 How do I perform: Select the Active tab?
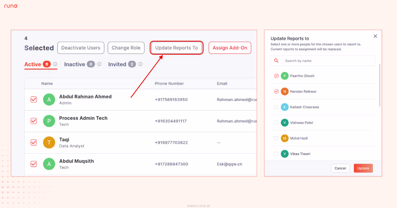point(32,64)
